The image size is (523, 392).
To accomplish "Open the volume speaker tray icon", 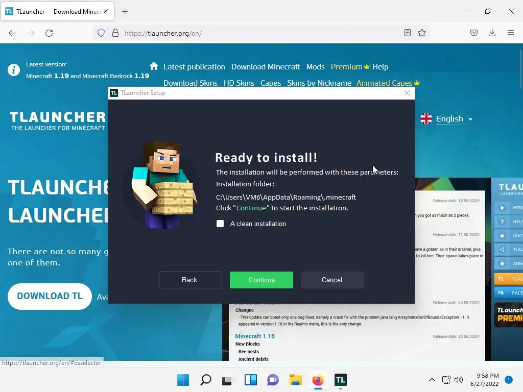I will [x=459, y=380].
